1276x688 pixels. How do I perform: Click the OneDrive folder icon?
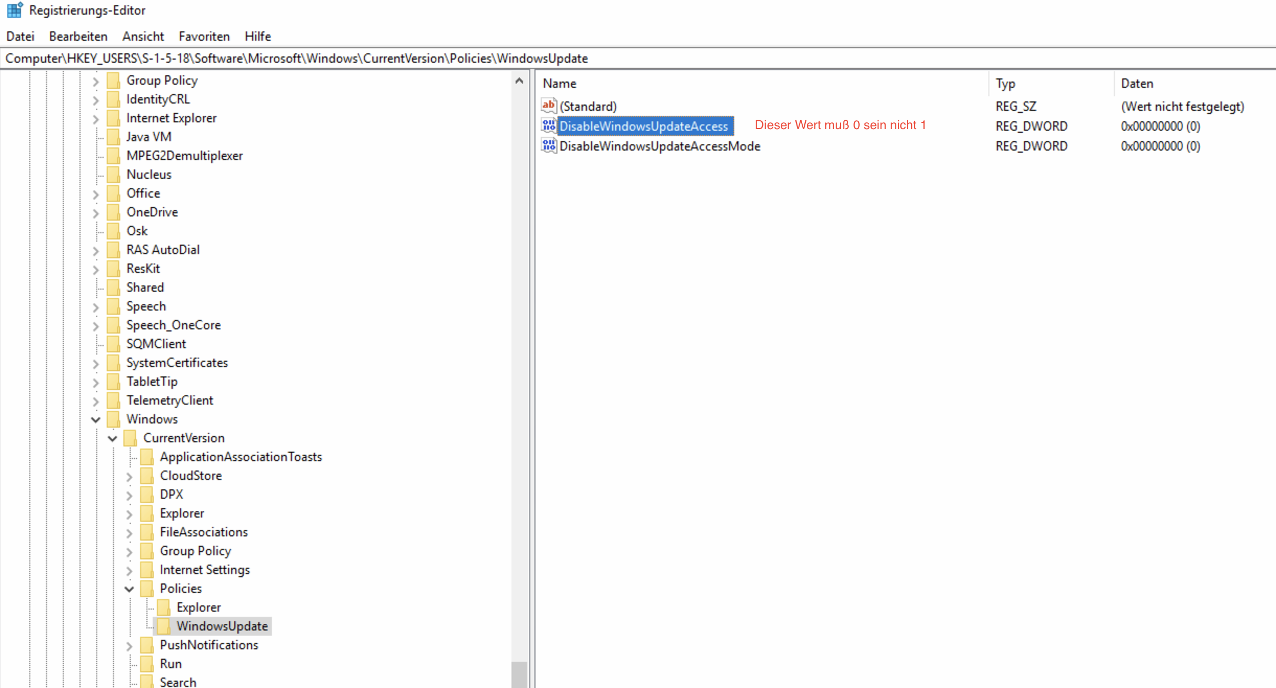pyautogui.click(x=113, y=212)
